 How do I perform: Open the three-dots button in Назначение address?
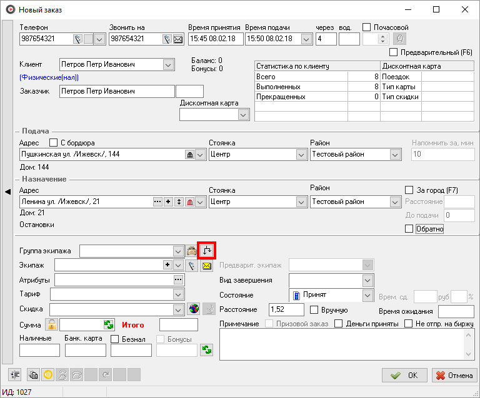157,202
